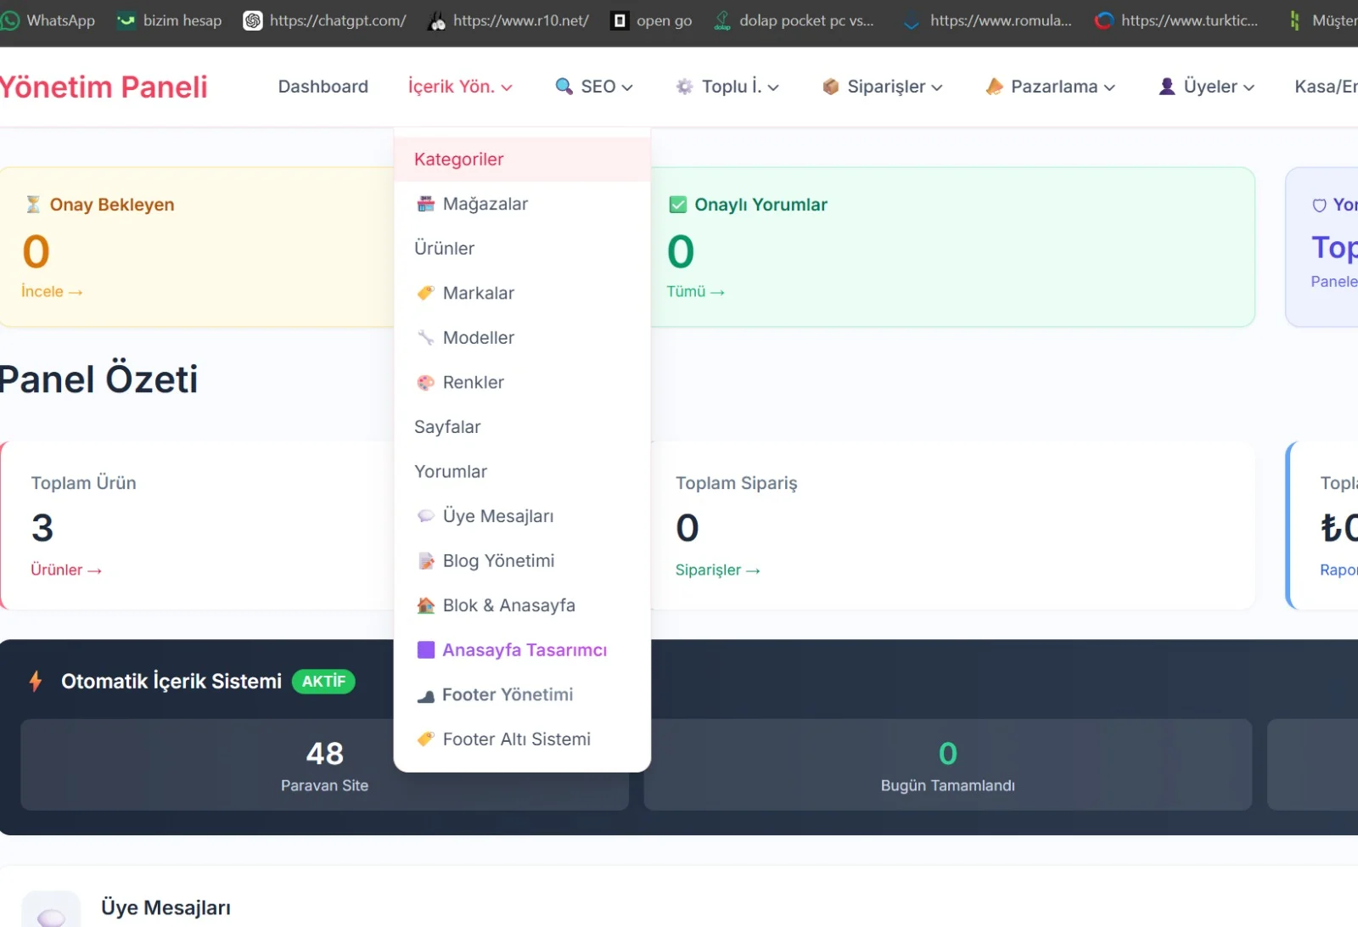Viewport: 1358px width, 927px height.
Task: Click the Mağazalar store icon
Action: click(x=425, y=204)
